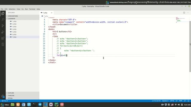Open the taskbar start menu labeled Video
The image size is (191, 107).
coord(5,105)
